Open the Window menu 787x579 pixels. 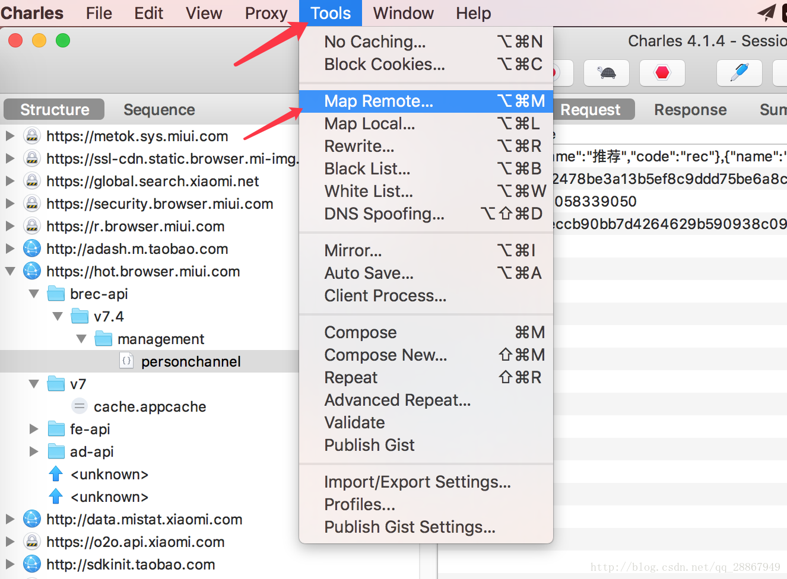pos(403,13)
